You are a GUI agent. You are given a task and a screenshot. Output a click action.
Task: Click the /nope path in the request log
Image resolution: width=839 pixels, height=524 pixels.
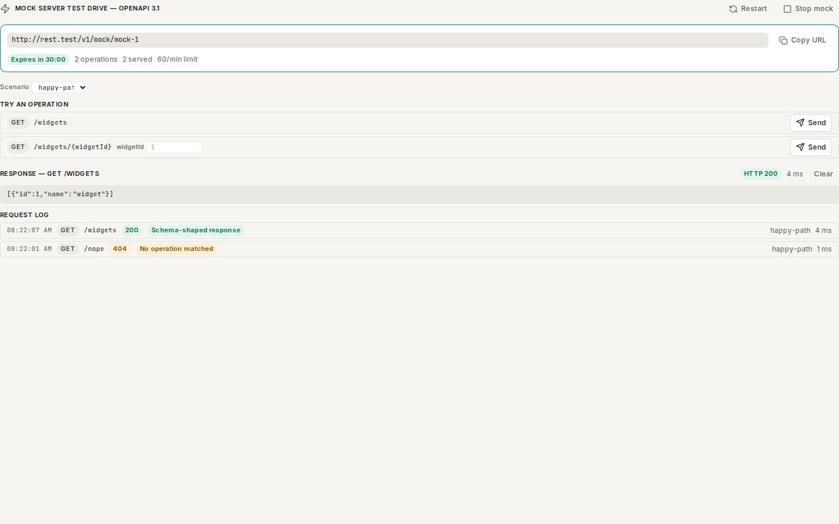94,249
